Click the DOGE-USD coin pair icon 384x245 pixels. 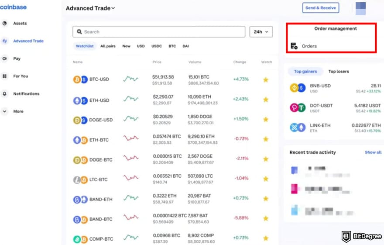point(80,120)
